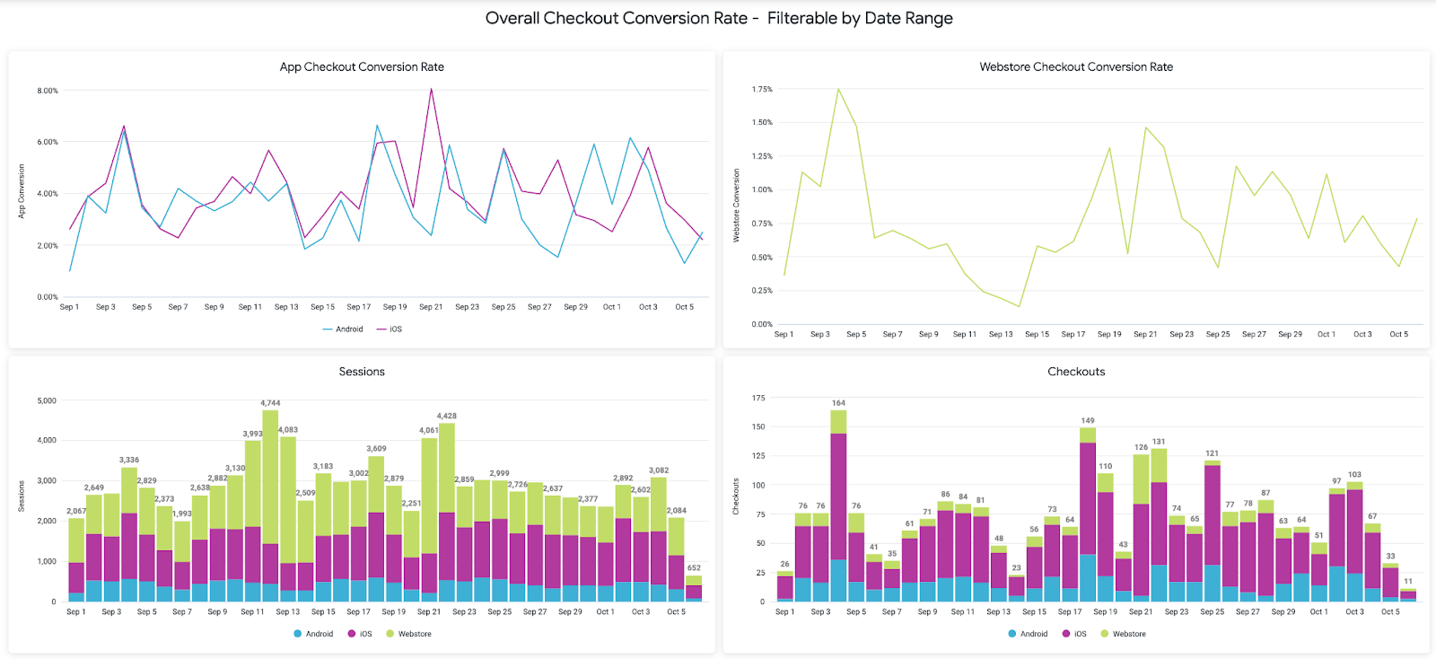Click the last Sessions bar labeled 652
The height and width of the screenshot is (659, 1436).
tap(694, 589)
